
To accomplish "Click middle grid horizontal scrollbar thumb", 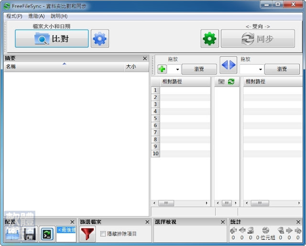I will point(227,203).
